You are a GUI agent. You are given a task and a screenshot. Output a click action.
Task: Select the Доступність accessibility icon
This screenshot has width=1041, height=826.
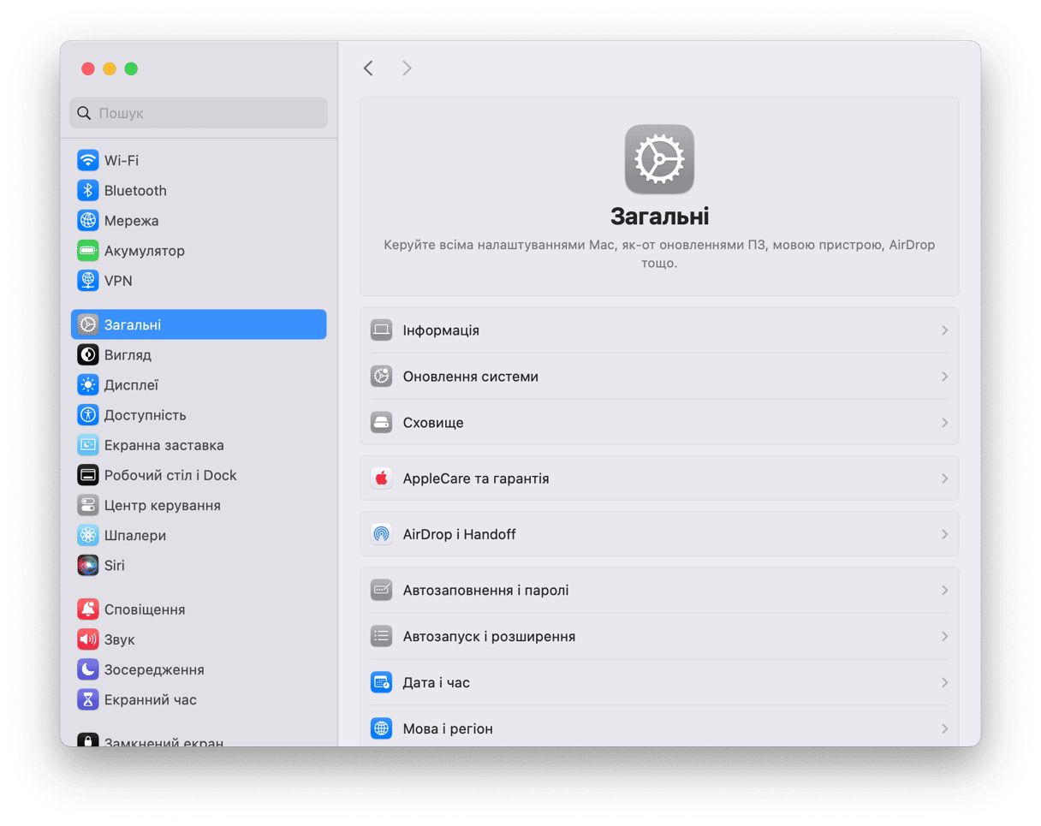pos(87,415)
